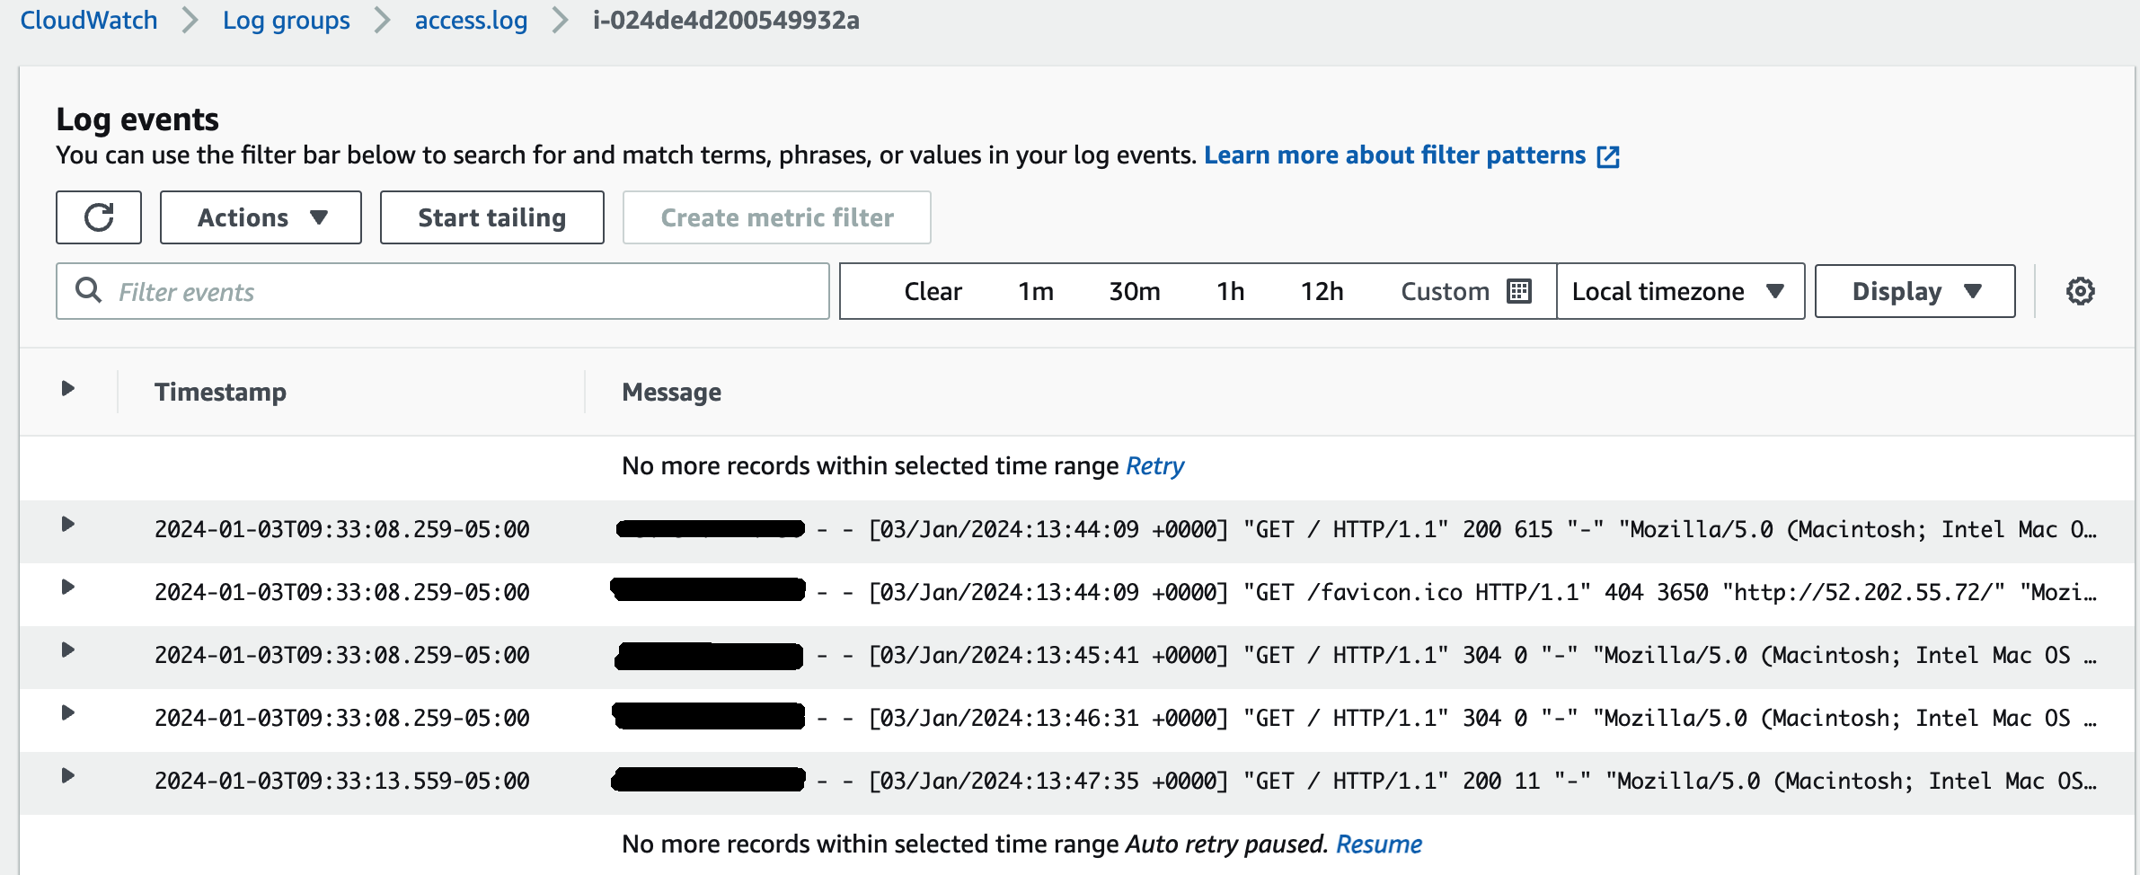Select the 30m time range
This screenshot has width=2140, height=875.
(1134, 291)
